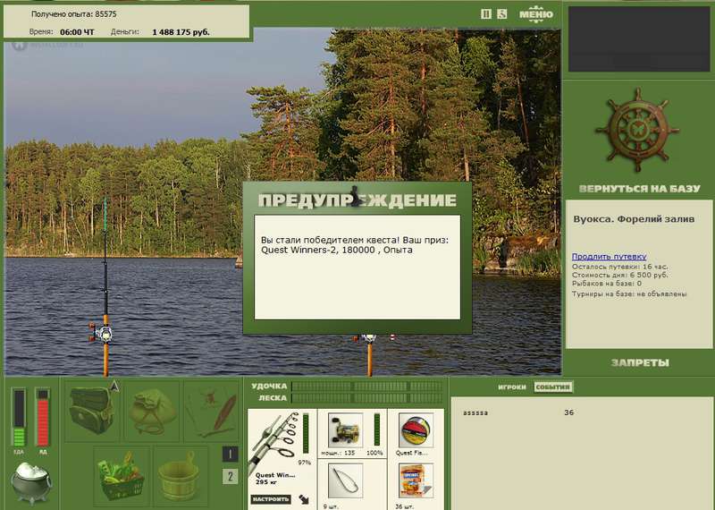The width and height of the screenshot is (715, 510).
Task: Click the food basket with vegetables
Action: 123,476
